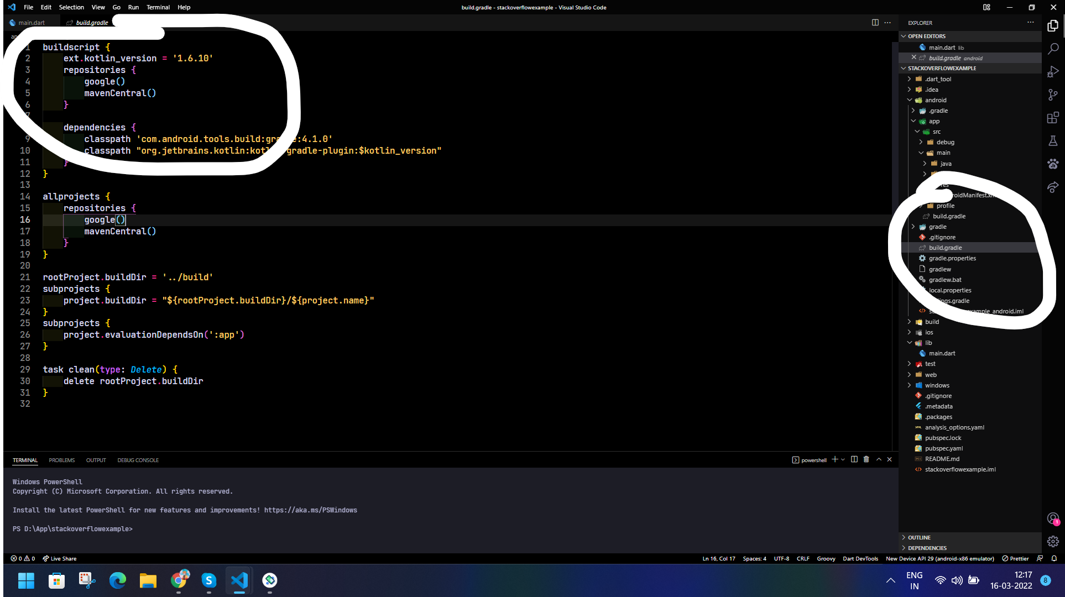1065x597 pixels.
Task: Change UTF-8 file encoding
Action: click(781, 558)
